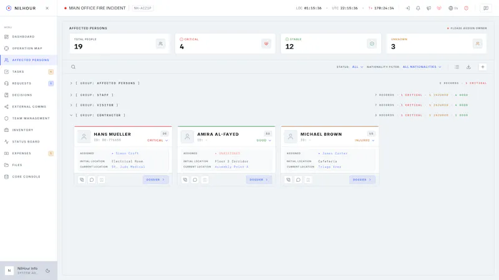Click Simon Croft assignee link

click(127, 153)
